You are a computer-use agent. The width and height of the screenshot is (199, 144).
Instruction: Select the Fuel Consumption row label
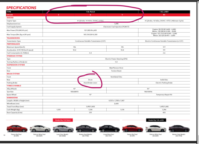coord(18,53)
